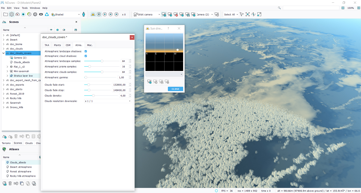The height and width of the screenshot is (193, 361).
Task: Click the zoom-to-fit icon in the toolbar
Action: pyautogui.click(x=248, y=14)
